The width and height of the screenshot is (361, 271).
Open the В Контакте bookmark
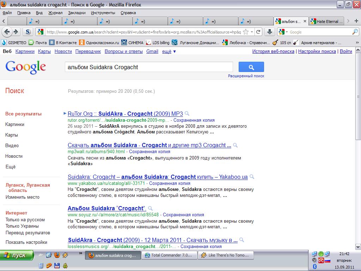(x=63, y=43)
